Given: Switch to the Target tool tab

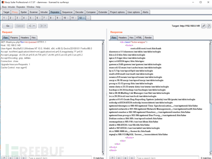Looking at the screenshot, I should click(6, 12).
